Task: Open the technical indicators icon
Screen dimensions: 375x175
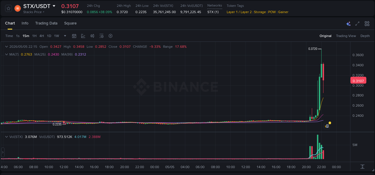Action: [x=83, y=36]
